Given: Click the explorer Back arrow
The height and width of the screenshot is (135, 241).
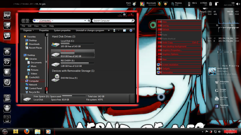Looking at the screenshot, I should (23, 21).
